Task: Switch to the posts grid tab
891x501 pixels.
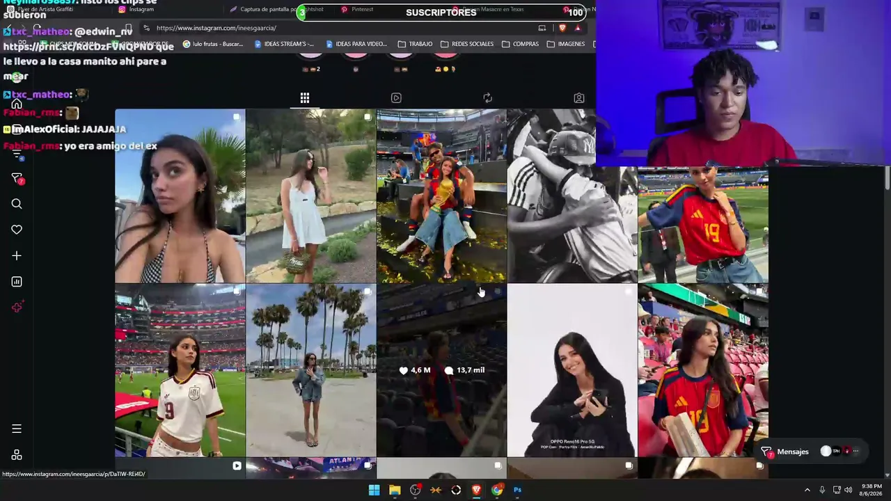Action: click(305, 98)
